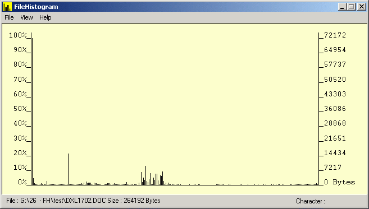Image resolution: width=369 pixels, height=209 pixels.
Task: Click the FileHistogram title text
Action: pyautogui.click(x=36, y=7)
